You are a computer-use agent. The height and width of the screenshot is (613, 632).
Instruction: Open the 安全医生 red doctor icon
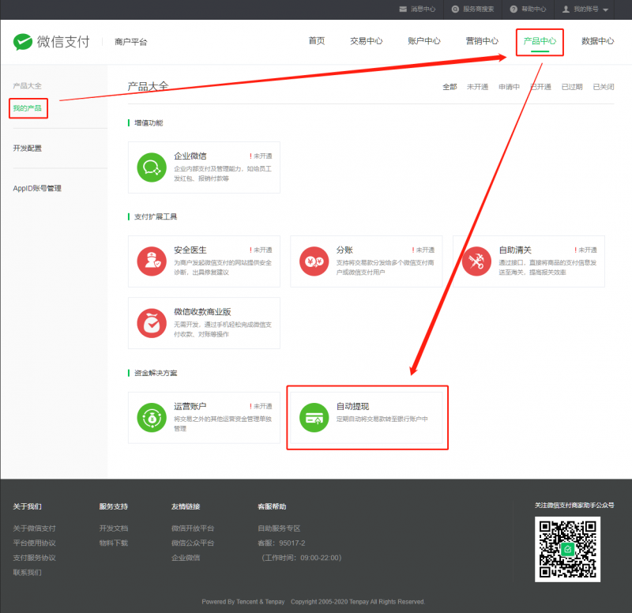click(152, 261)
